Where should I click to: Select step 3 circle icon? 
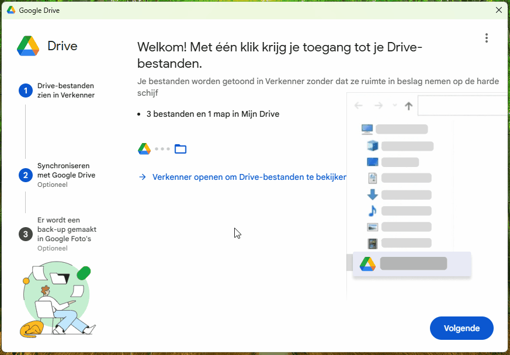tap(25, 234)
